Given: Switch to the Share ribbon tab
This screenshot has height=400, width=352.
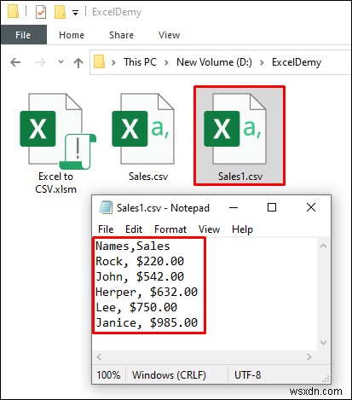Looking at the screenshot, I should click(121, 35).
